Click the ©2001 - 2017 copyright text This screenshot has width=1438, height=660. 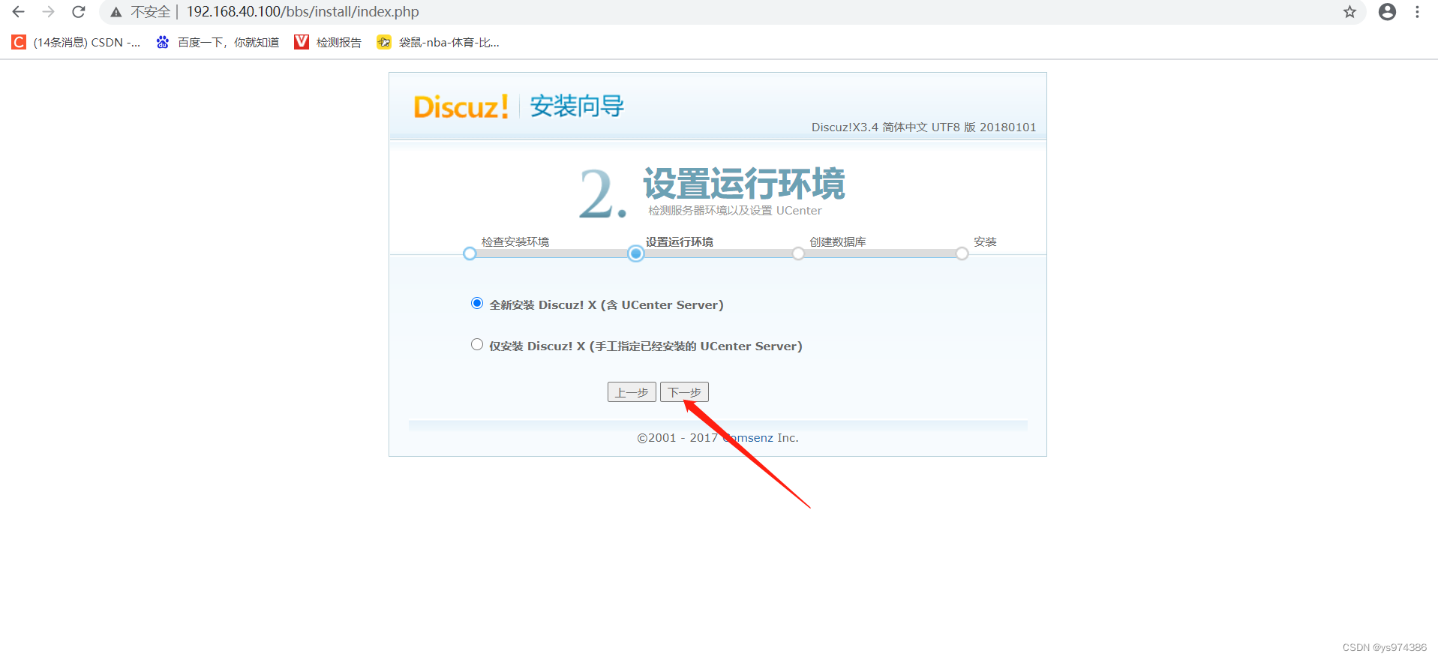(717, 438)
